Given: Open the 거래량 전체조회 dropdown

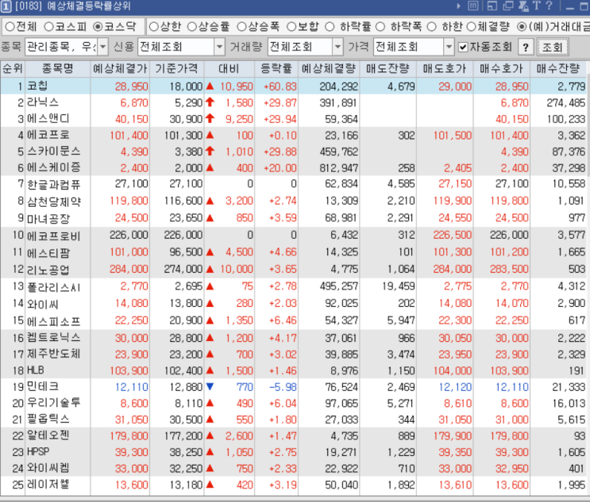Looking at the screenshot, I should pyautogui.click(x=338, y=48).
